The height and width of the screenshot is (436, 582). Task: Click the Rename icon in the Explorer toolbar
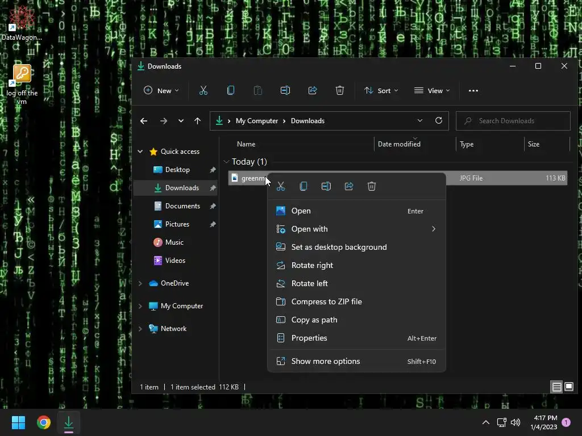[x=285, y=90]
